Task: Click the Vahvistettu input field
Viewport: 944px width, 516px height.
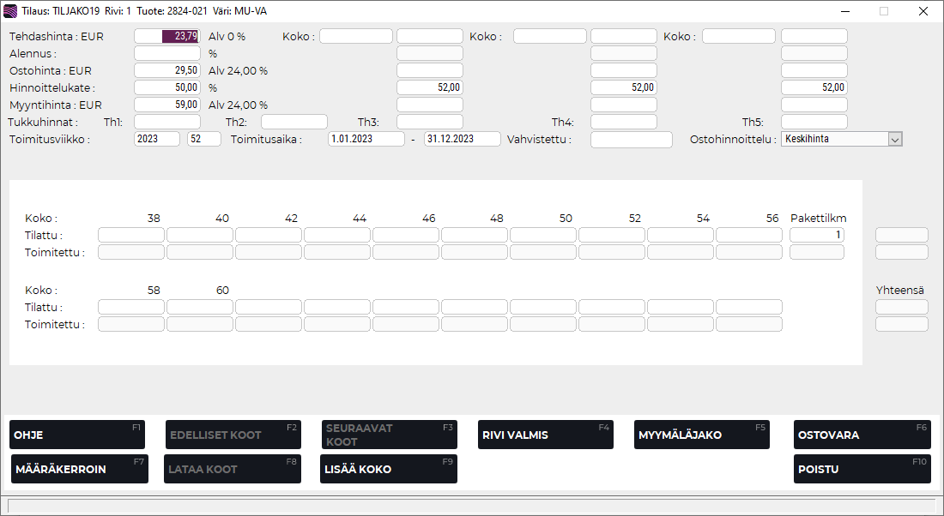Action: point(631,139)
